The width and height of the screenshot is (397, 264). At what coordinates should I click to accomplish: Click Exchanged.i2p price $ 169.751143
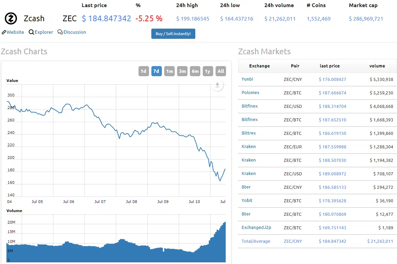(332, 228)
